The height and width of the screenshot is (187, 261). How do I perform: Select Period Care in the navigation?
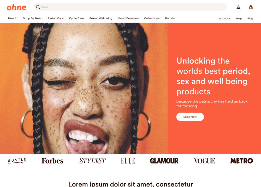pyautogui.click(x=56, y=18)
